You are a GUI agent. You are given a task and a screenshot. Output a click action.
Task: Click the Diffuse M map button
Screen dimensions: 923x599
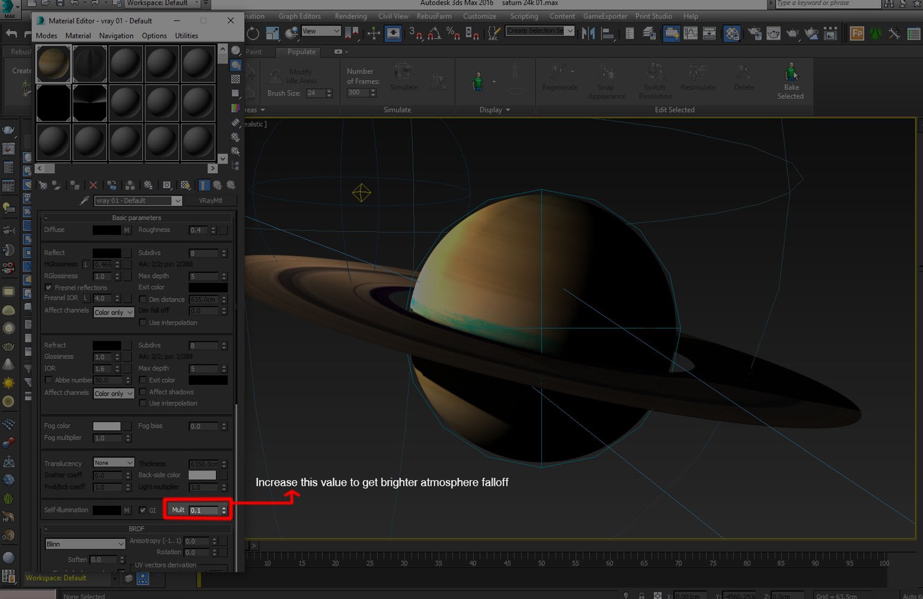127,230
